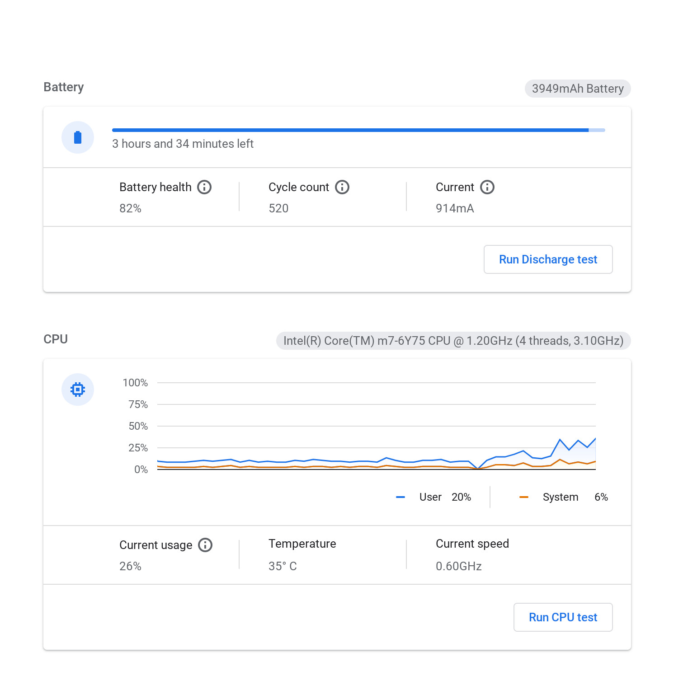Click the 100% axis label on CPU chart
This screenshot has width=688, height=676.
[135, 383]
